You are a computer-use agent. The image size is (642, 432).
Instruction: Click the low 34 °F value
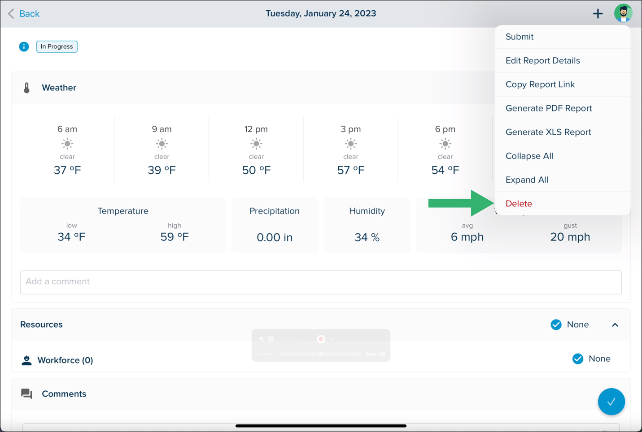[71, 237]
